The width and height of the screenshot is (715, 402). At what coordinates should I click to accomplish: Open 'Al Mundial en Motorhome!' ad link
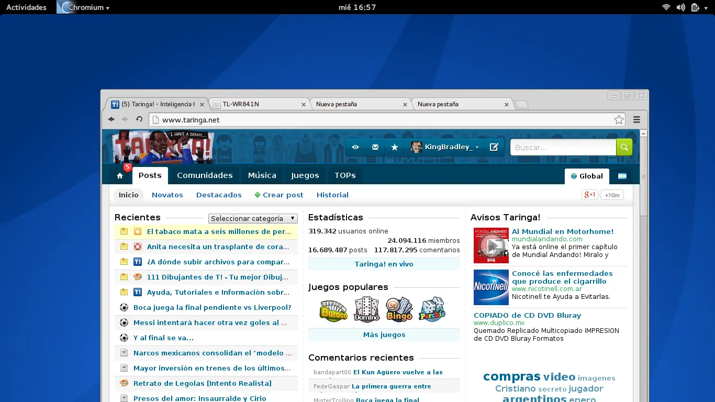pyautogui.click(x=563, y=231)
